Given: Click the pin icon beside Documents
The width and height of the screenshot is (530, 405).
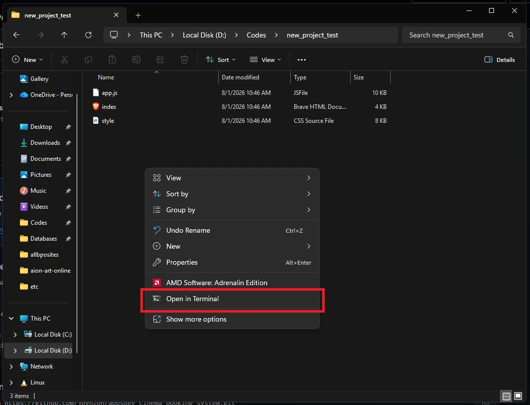Looking at the screenshot, I should coord(68,159).
